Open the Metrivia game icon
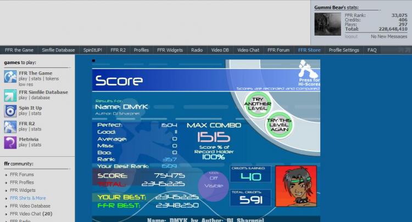The width and height of the screenshot is (412, 222). pos(10,143)
